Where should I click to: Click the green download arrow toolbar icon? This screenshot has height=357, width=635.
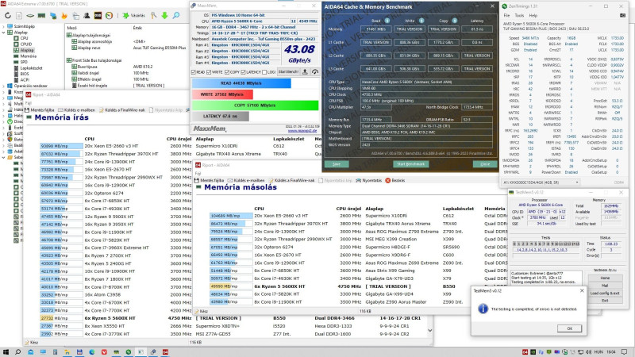pyautogui.click(x=164, y=15)
